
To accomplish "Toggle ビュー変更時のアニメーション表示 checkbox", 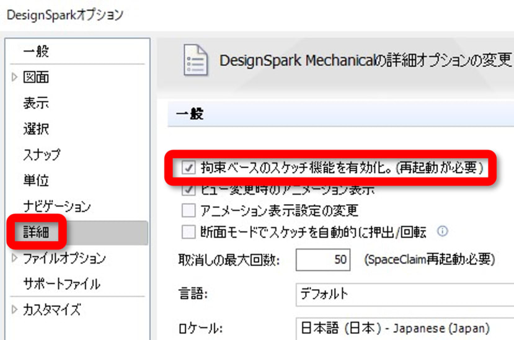I will point(188,190).
